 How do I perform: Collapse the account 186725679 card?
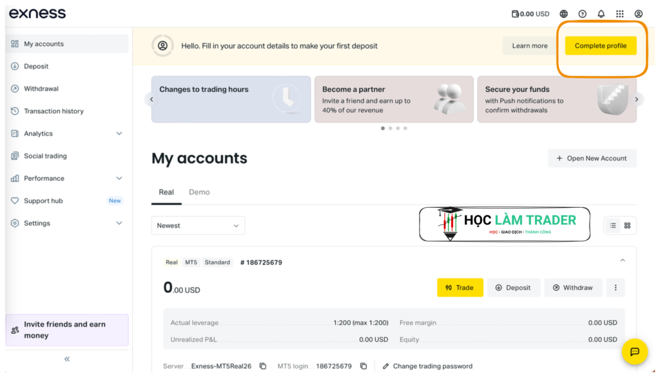[x=623, y=261]
